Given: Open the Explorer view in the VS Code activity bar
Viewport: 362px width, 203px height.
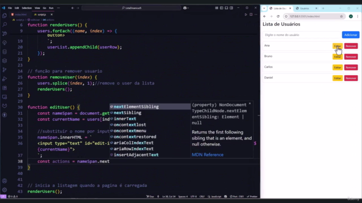Looking at the screenshot, I should [x=5, y=15].
